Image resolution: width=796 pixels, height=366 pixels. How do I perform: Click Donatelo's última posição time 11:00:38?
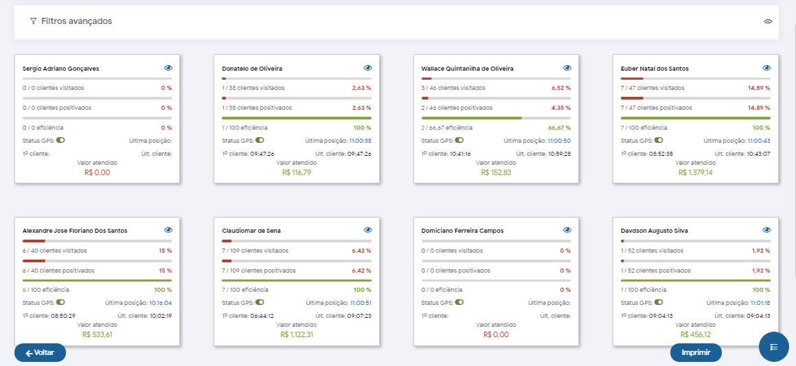pyautogui.click(x=360, y=141)
